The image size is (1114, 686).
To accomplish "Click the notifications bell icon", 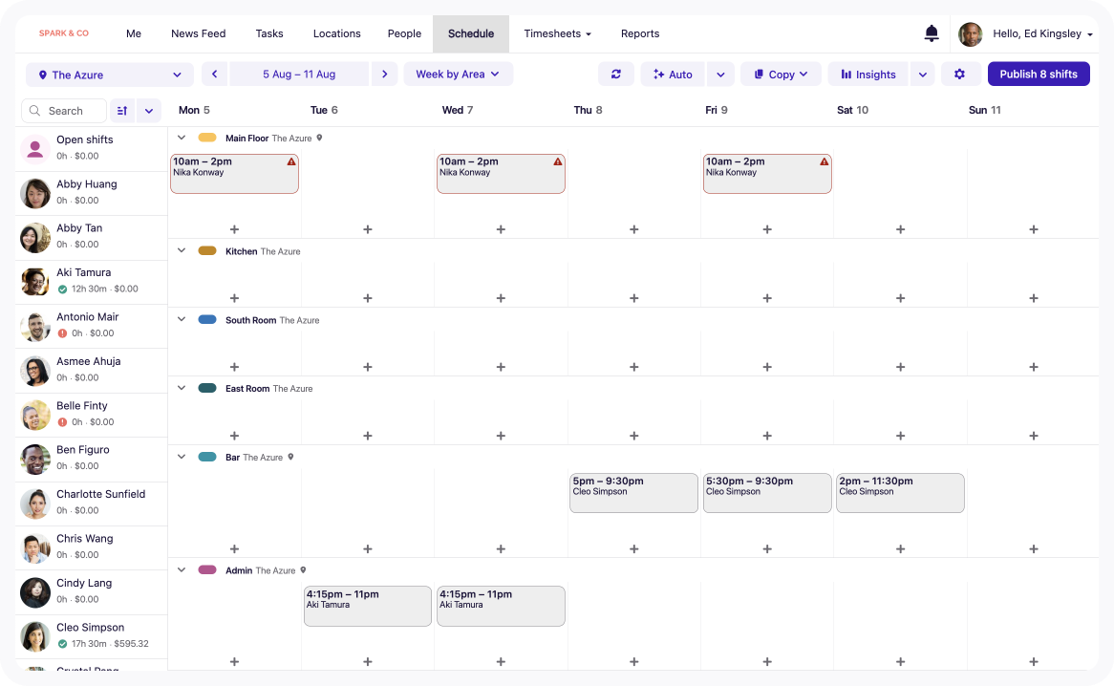I will point(931,32).
